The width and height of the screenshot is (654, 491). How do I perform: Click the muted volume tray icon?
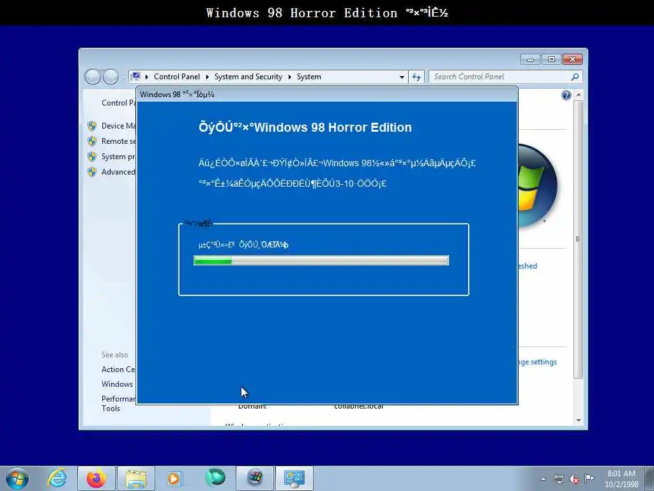(574, 479)
